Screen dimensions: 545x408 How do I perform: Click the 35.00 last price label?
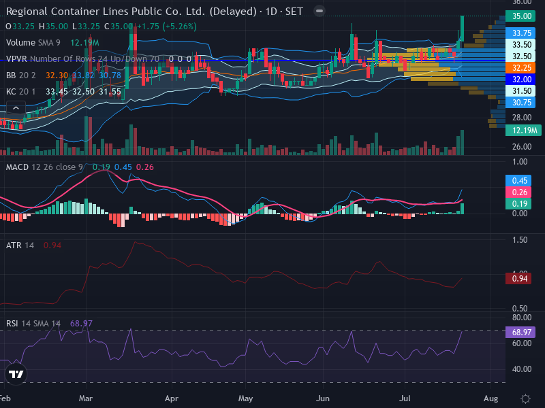pyautogui.click(x=520, y=16)
